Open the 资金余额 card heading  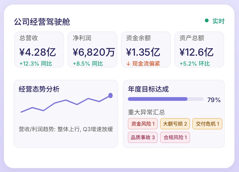(x=138, y=38)
